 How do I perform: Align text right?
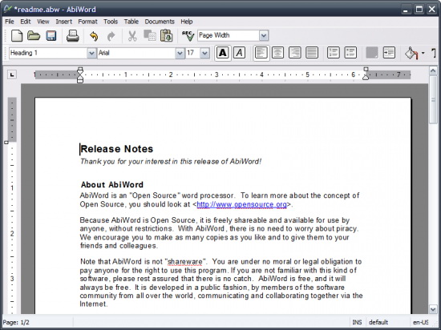click(295, 53)
